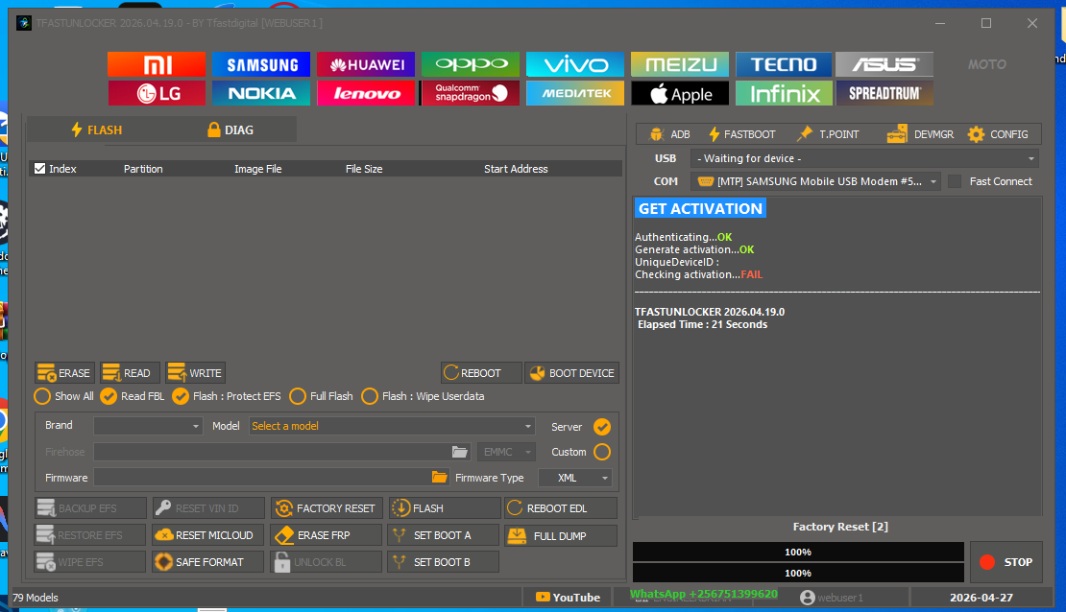Select the Vivo brand logo

pyautogui.click(x=575, y=64)
